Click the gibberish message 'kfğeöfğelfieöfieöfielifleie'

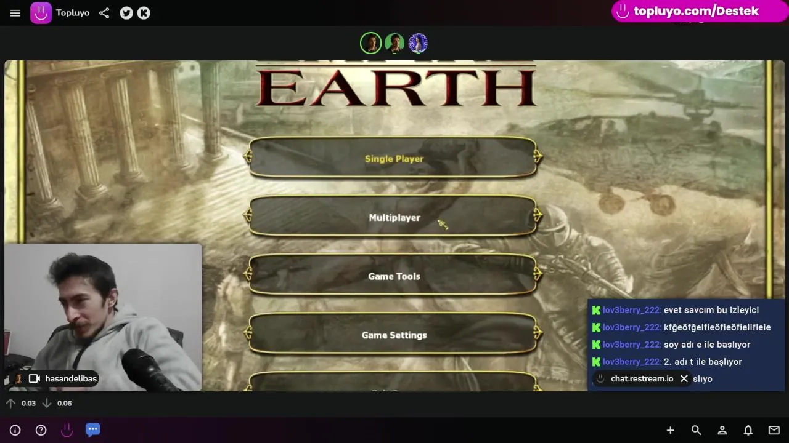tap(717, 327)
